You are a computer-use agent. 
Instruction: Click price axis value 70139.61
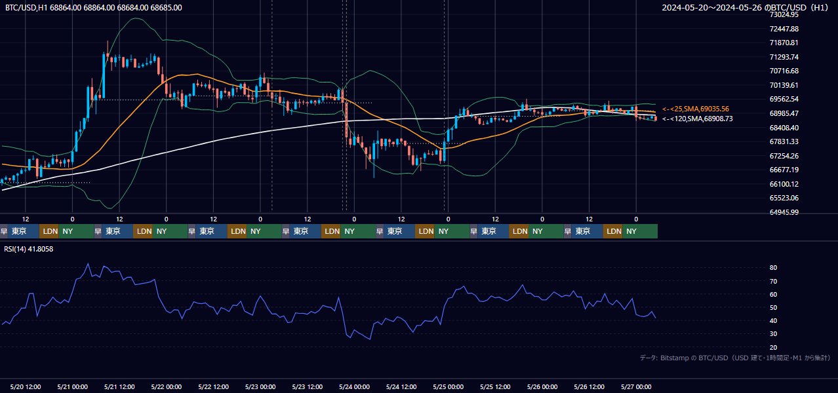click(x=784, y=85)
